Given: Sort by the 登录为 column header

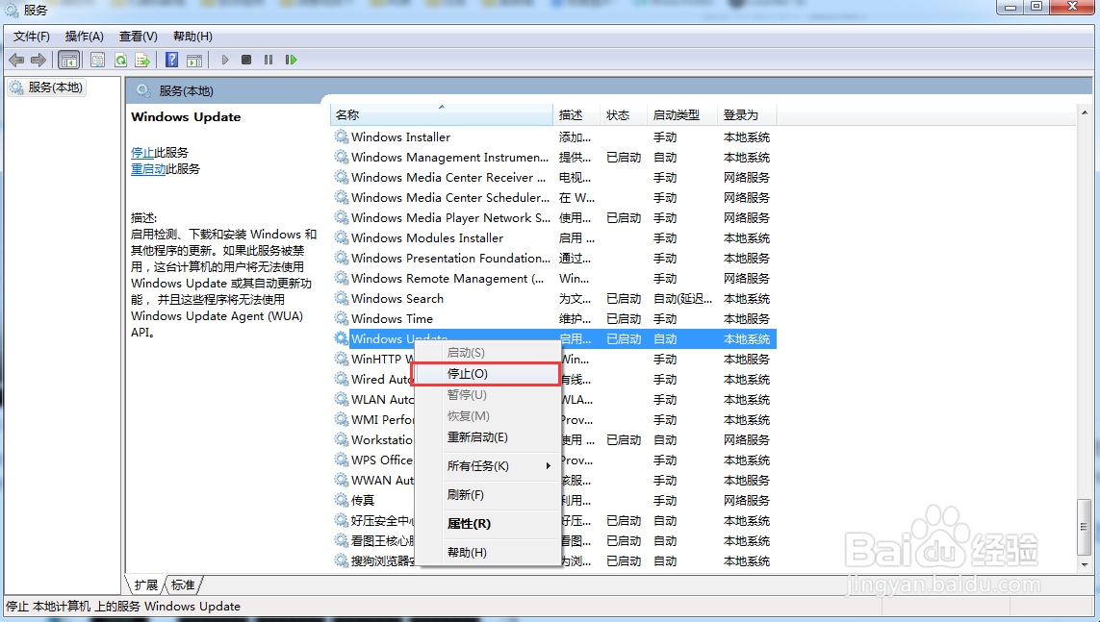Looking at the screenshot, I should (747, 114).
